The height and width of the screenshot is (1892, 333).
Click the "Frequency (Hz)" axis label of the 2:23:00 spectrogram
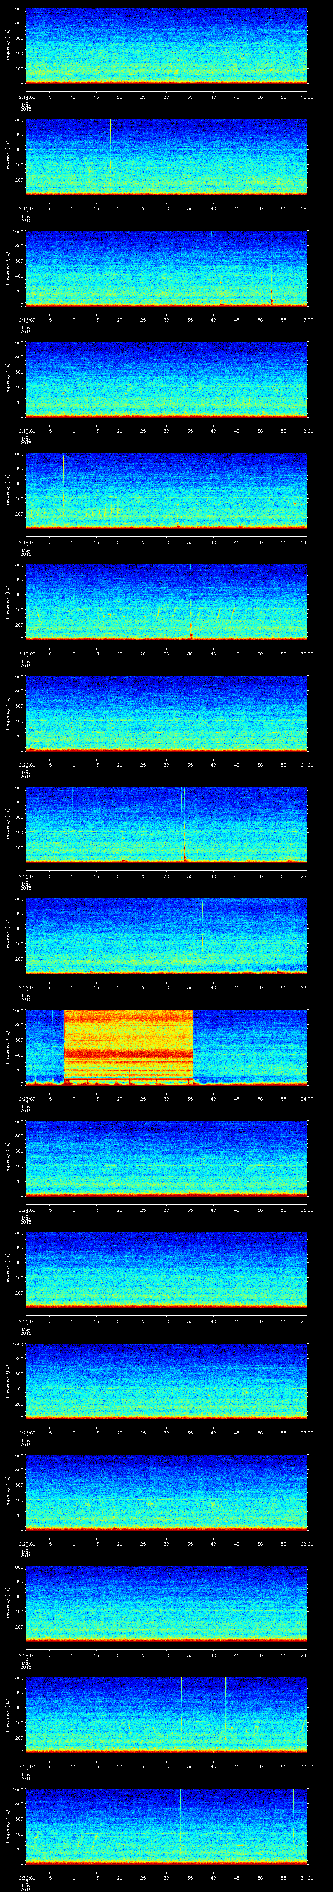click(7, 1047)
